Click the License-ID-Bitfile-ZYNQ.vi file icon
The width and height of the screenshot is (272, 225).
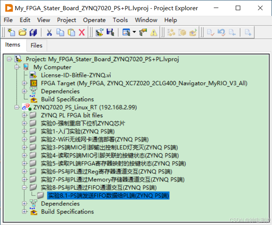pyautogui.click(x=33, y=75)
